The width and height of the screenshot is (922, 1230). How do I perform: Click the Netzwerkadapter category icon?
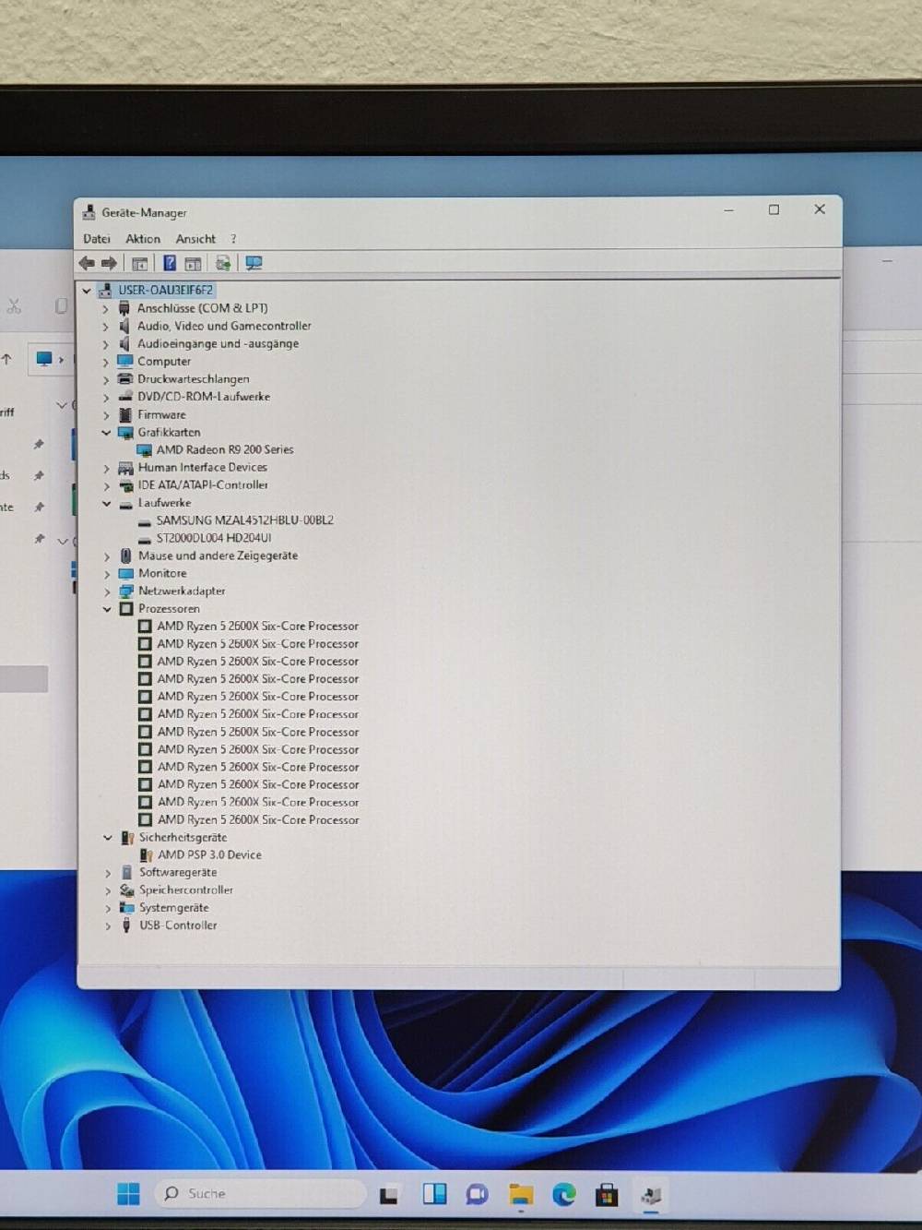pyautogui.click(x=126, y=591)
